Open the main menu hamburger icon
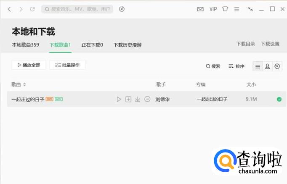 237,9
